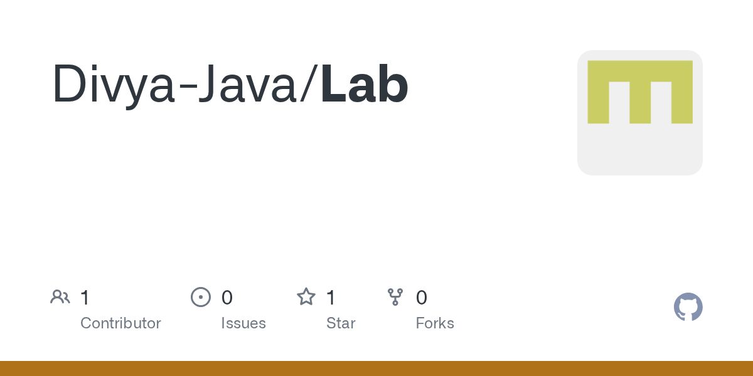Click the forks count number 0

coord(422,298)
